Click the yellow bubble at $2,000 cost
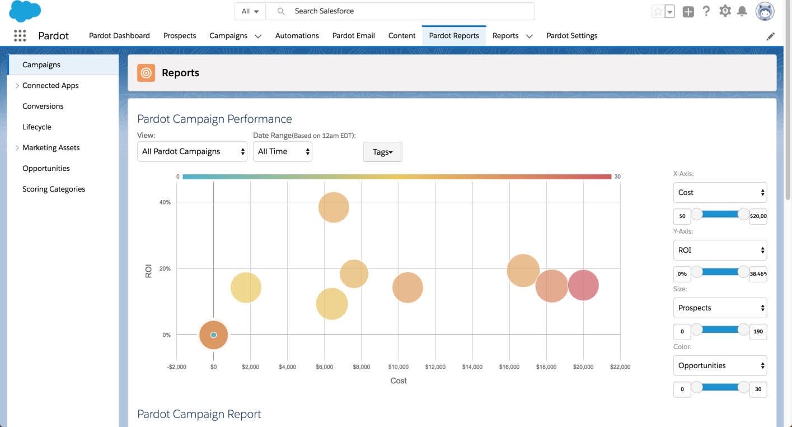This screenshot has height=427, width=792. click(x=246, y=287)
